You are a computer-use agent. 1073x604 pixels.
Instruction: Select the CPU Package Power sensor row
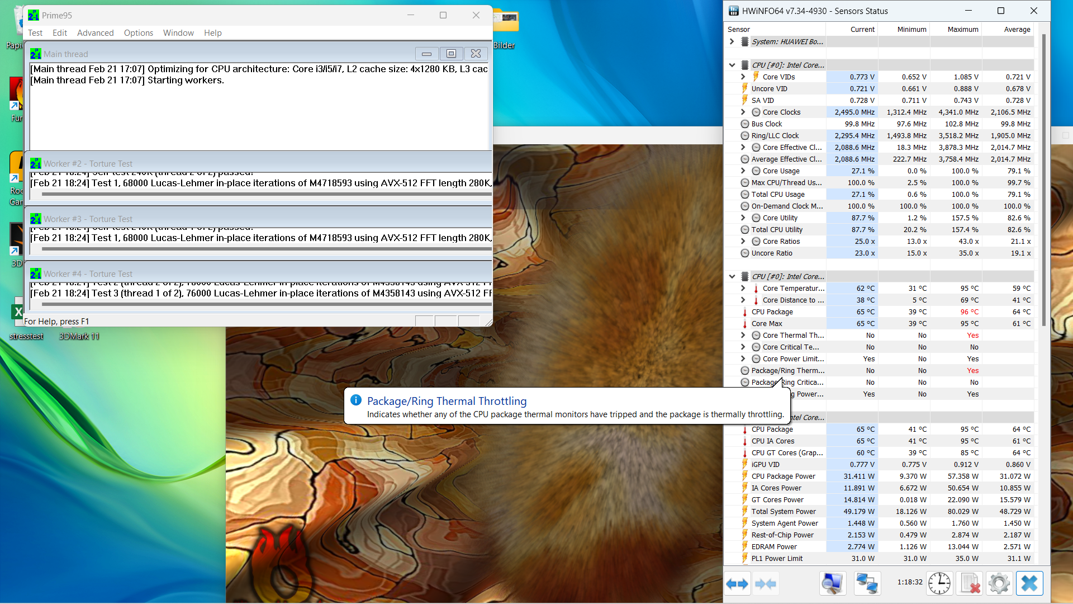(783, 476)
